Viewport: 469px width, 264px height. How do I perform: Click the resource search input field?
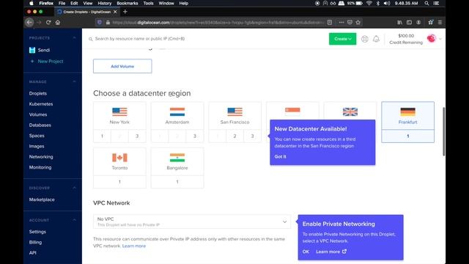[207, 39]
